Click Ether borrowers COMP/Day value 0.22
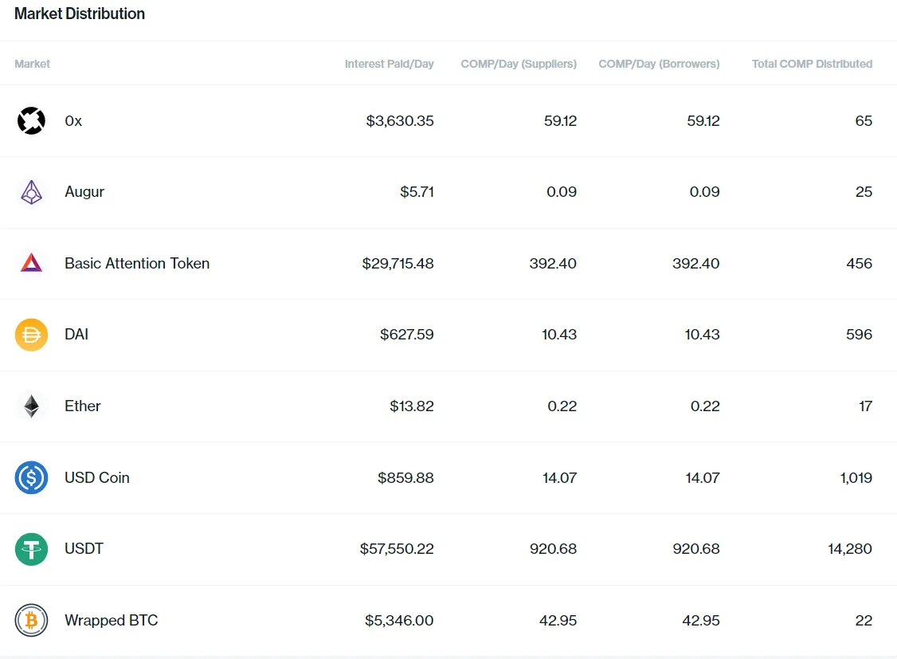 pyautogui.click(x=705, y=406)
